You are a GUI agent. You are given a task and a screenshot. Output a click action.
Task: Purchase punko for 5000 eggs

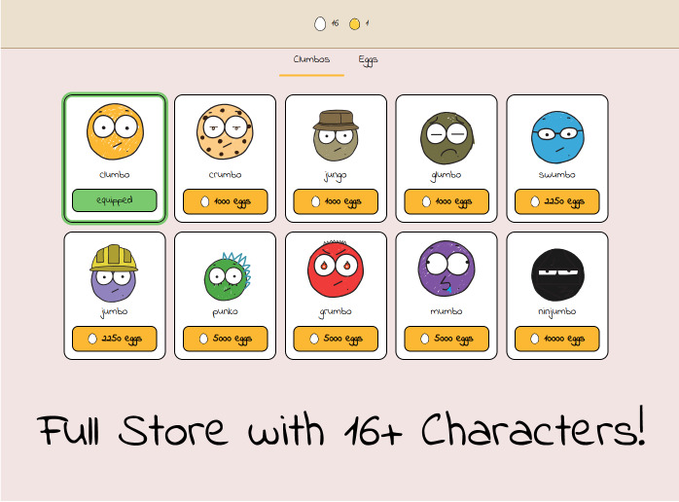[x=225, y=339]
